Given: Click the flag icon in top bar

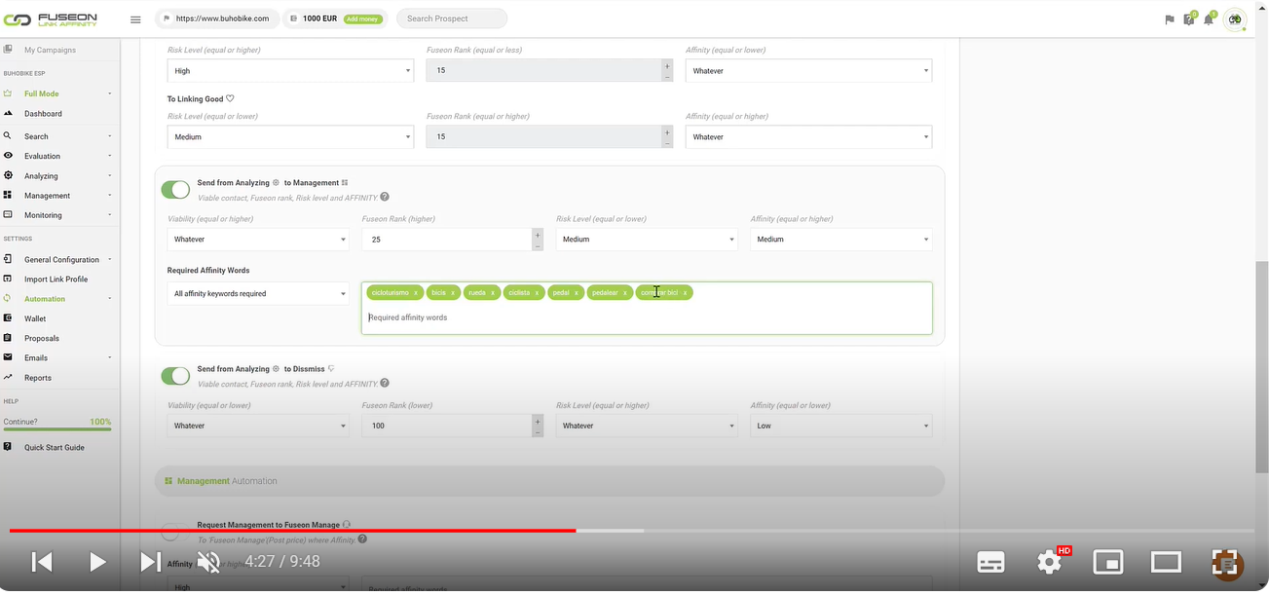Looking at the screenshot, I should click(1170, 19).
